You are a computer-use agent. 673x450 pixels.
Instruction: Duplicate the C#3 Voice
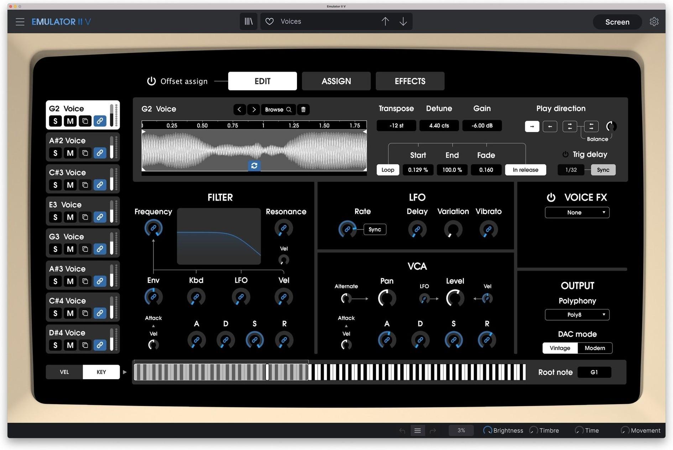(x=85, y=185)
